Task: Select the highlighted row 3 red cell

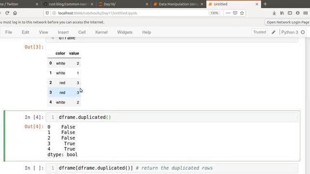Action: [62, 92]
